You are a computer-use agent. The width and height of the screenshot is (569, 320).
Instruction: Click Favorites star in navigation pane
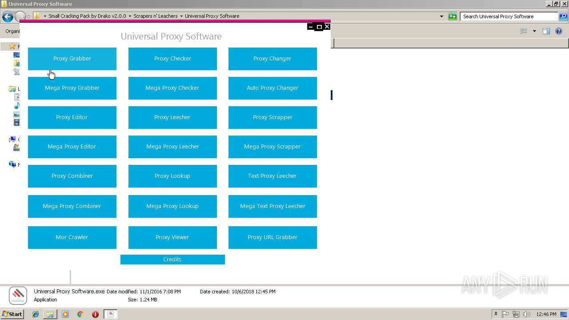12,46
